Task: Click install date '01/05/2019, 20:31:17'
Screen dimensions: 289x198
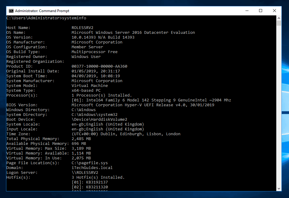Action: tap(96, 71)
